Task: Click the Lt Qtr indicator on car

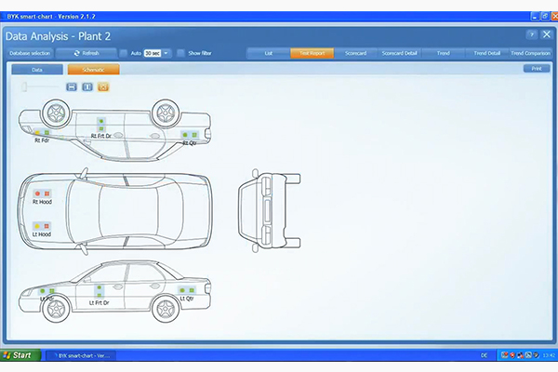Action: pos(183,291)
